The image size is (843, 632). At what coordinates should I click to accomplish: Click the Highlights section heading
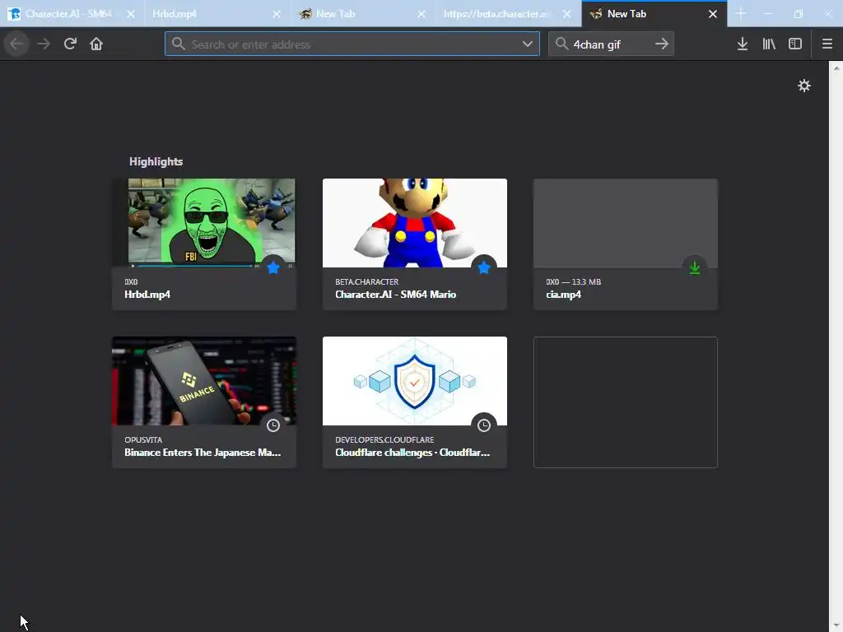(156, 161)
